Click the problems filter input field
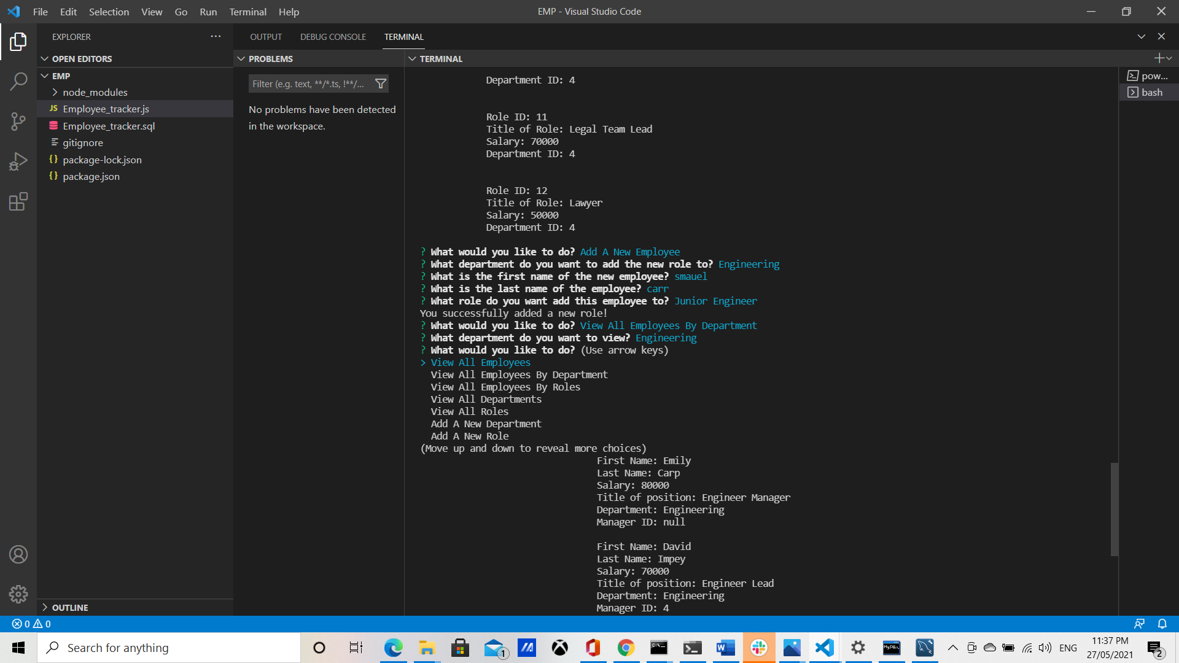 310,83
